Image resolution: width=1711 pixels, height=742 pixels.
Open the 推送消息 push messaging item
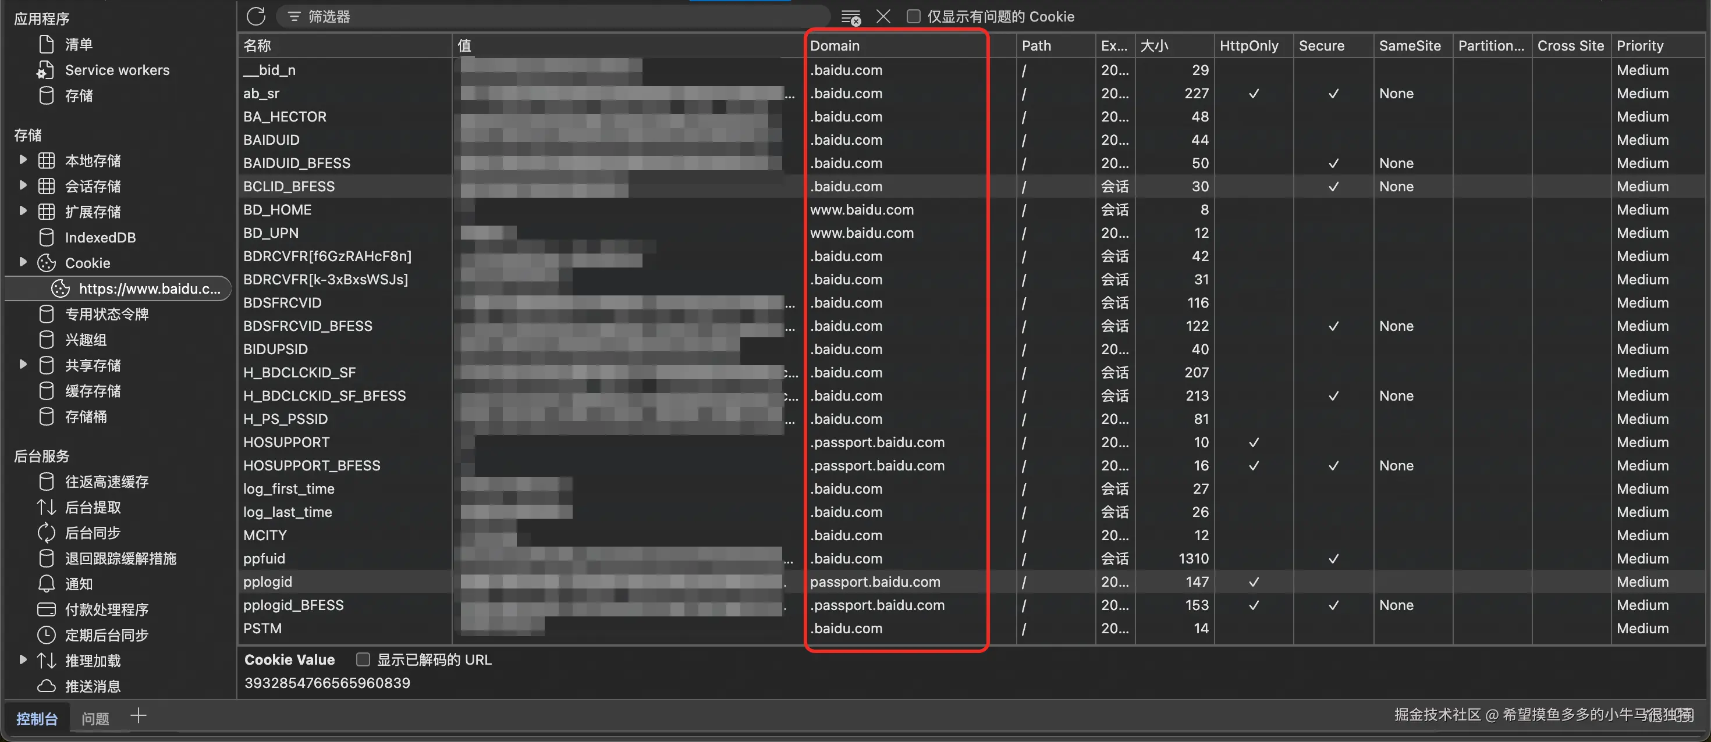(93, 686)
